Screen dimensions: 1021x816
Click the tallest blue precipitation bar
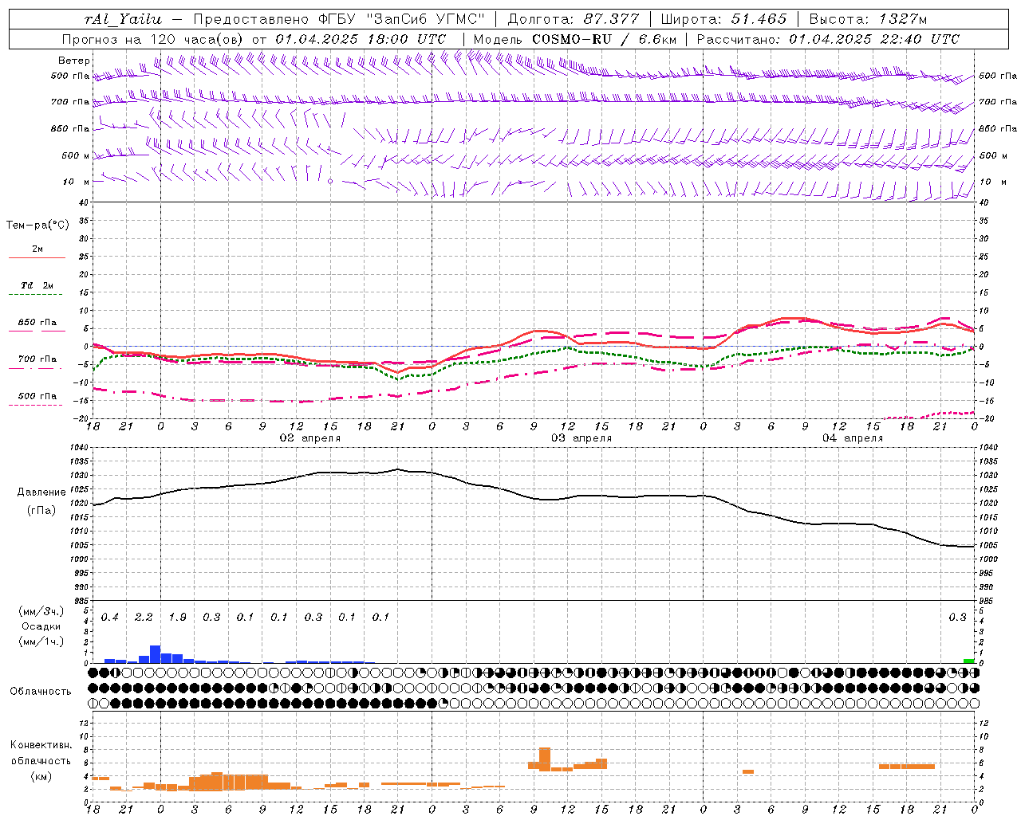tap(156, 654)
